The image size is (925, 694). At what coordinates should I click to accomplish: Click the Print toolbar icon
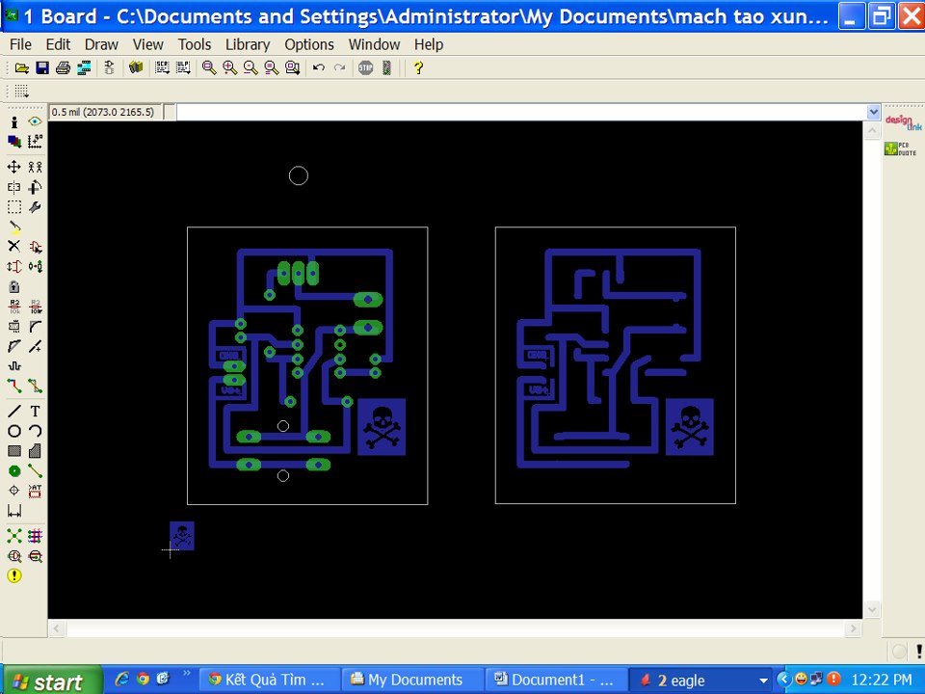click(x=64, y=67)
